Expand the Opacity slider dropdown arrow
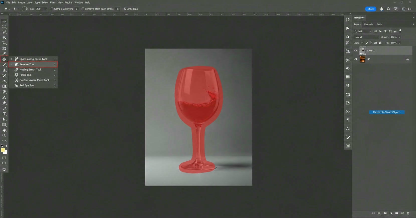The width and height of the screenshot is (416, 218). [x=399, y=37]
